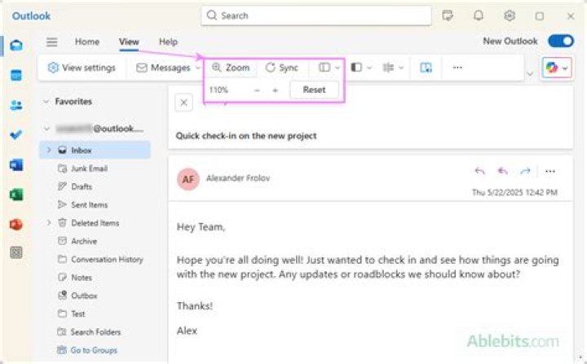
Task: Collapse the Favorites section
Action: (46, 101)
